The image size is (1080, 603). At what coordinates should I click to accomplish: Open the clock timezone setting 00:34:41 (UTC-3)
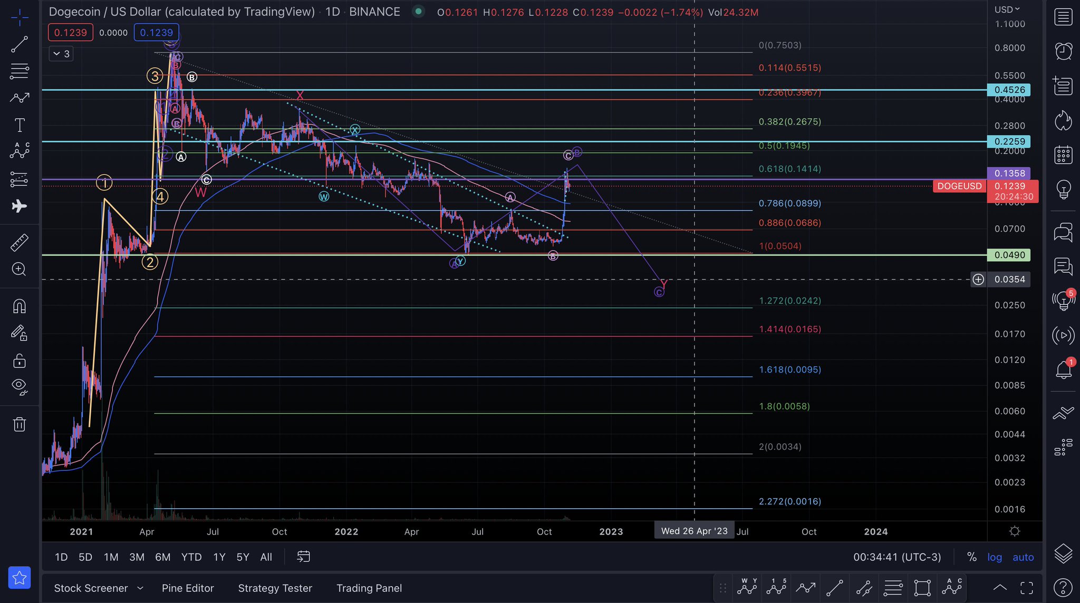897,557
